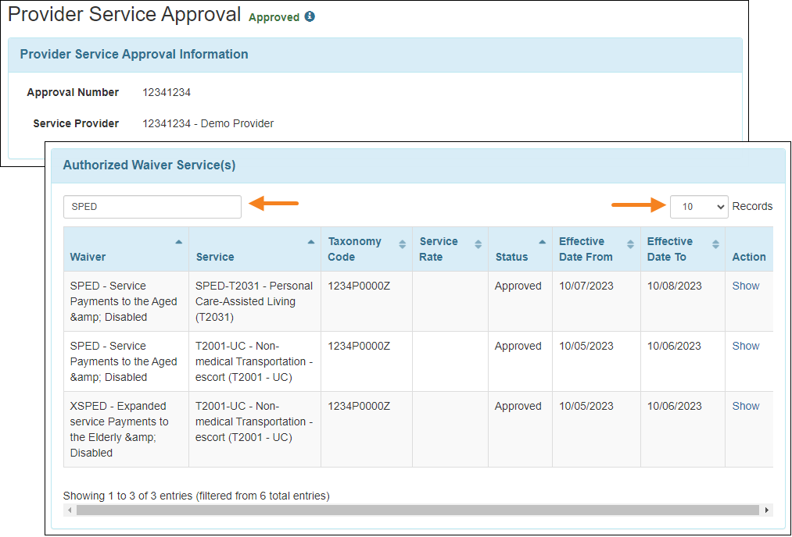Sort by Status column arrow
Image resolution: width=792 pixels, height=537 pixels.
543,242
